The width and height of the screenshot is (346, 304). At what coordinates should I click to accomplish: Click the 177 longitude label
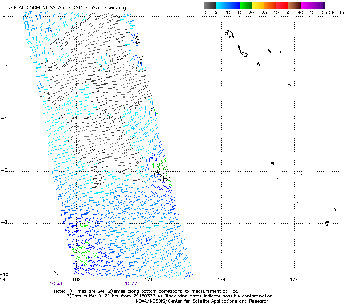point(294,280)
